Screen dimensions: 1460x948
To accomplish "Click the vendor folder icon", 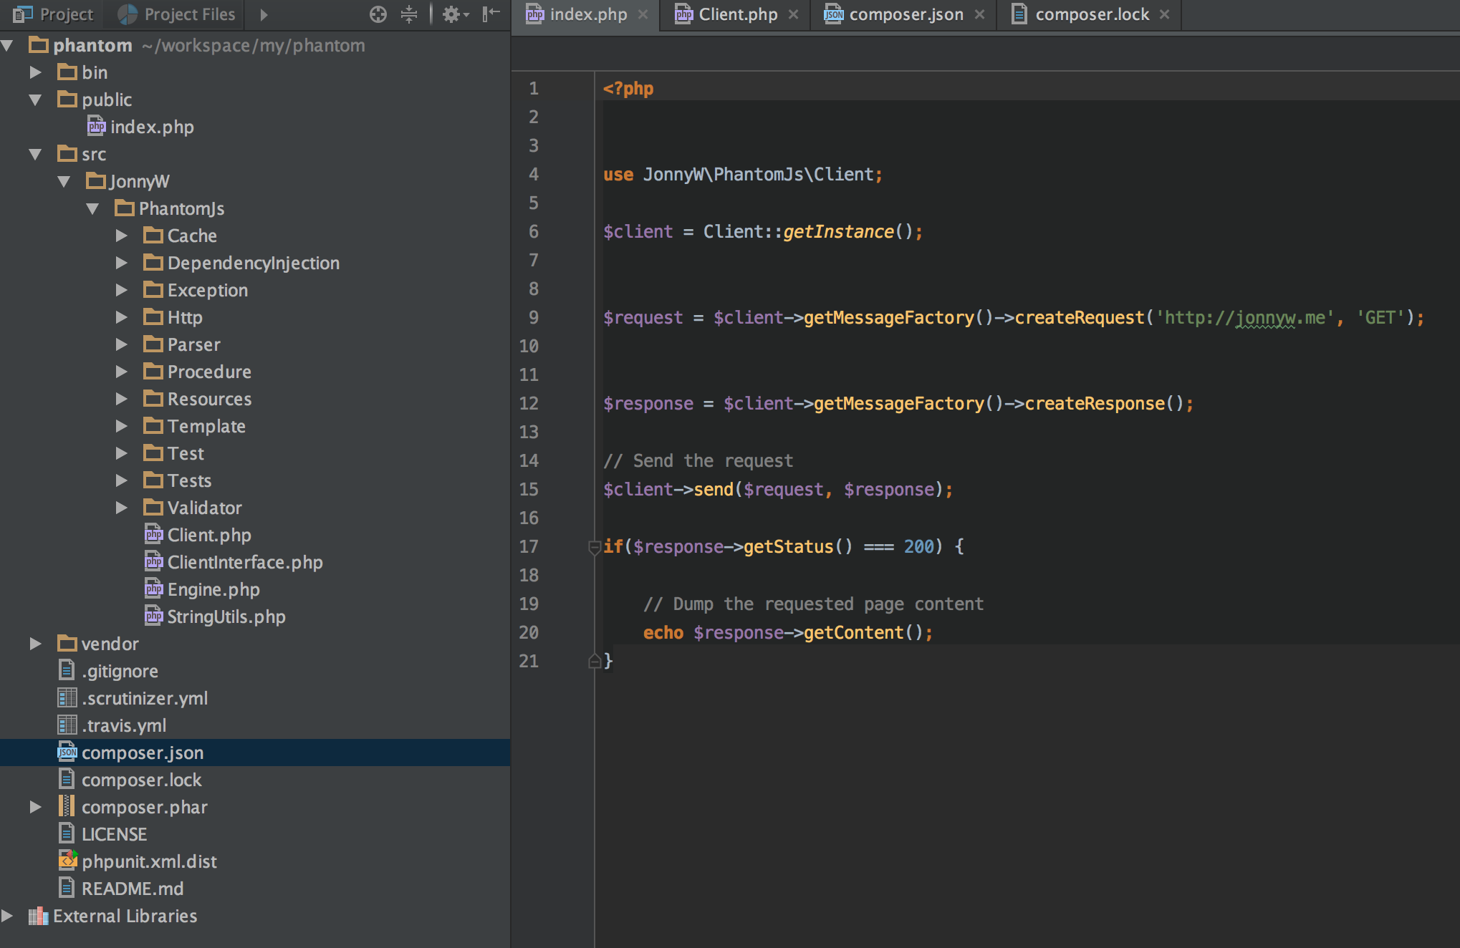I will (67, 643).
